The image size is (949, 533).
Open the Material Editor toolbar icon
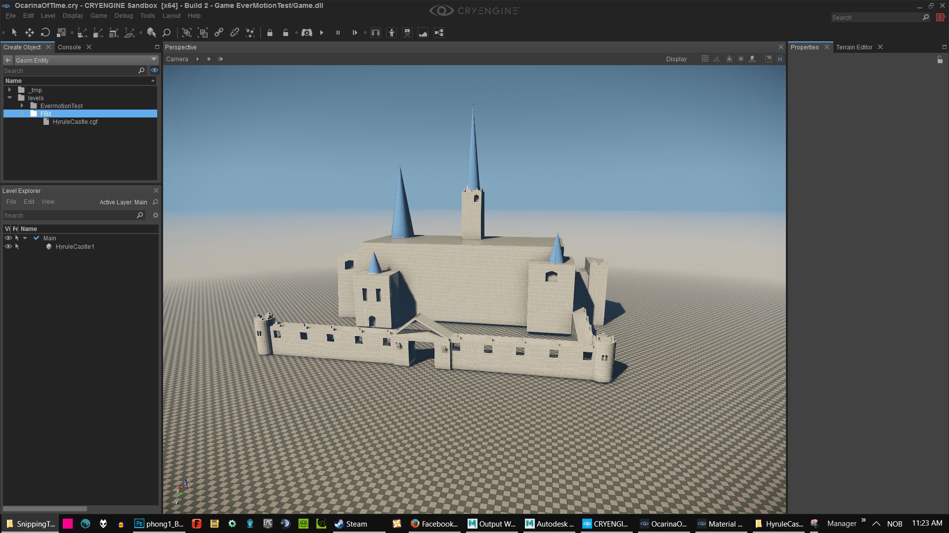pyautogui.click(x=376, y=33)
